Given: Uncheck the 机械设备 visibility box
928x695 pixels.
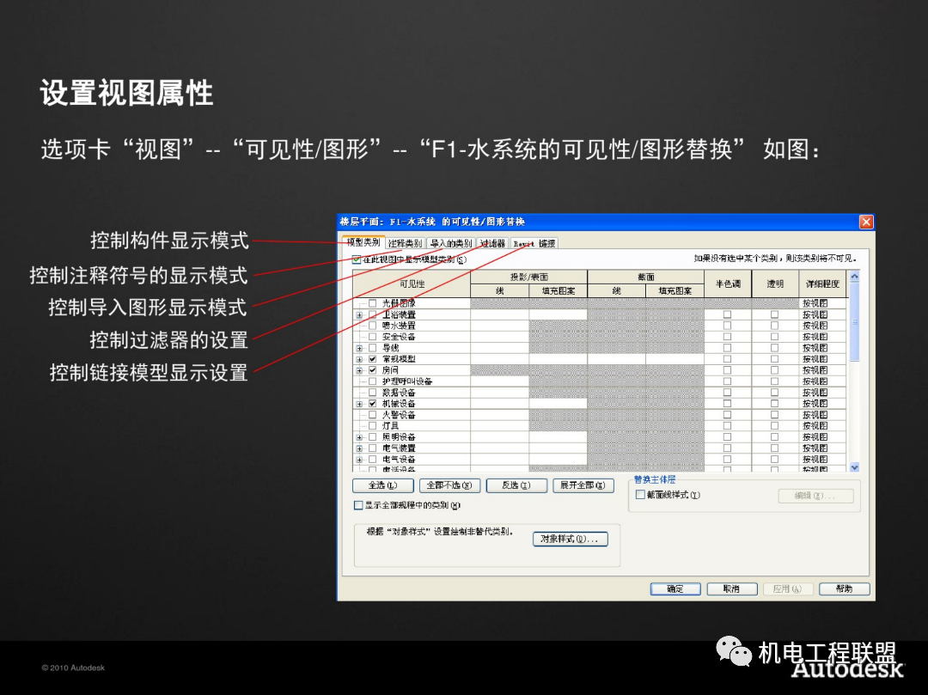Looking at the screenshot, I should pyautogui.click(x=372, y=404).
